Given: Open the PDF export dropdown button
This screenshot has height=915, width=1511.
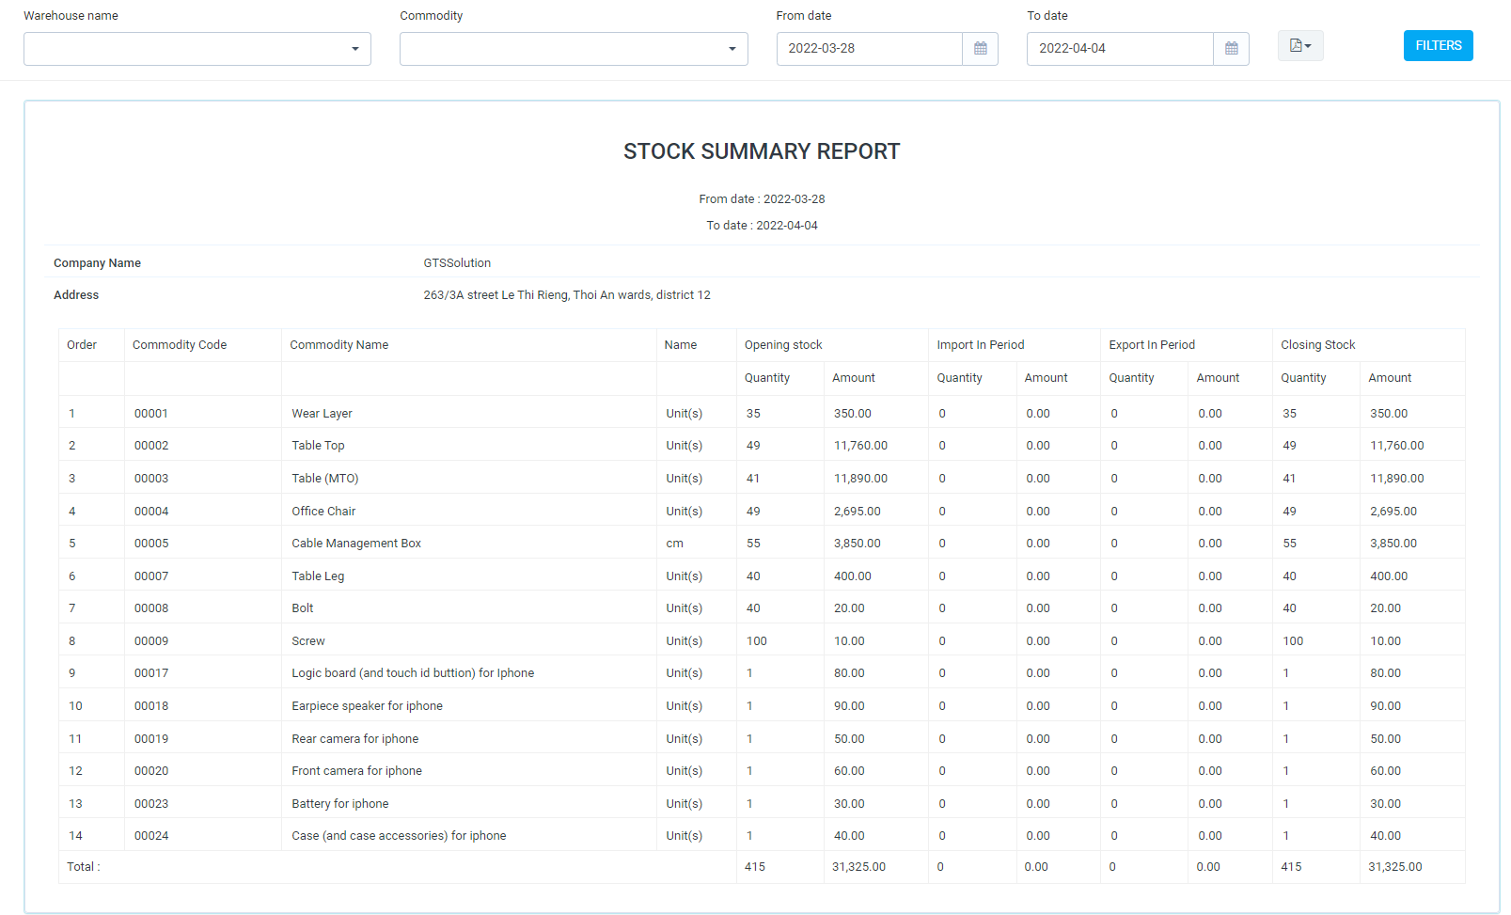Looking at the screenshot, I should [1299, 46].
